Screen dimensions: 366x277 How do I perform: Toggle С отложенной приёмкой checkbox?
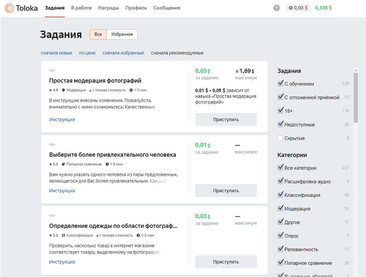(280, 97)
